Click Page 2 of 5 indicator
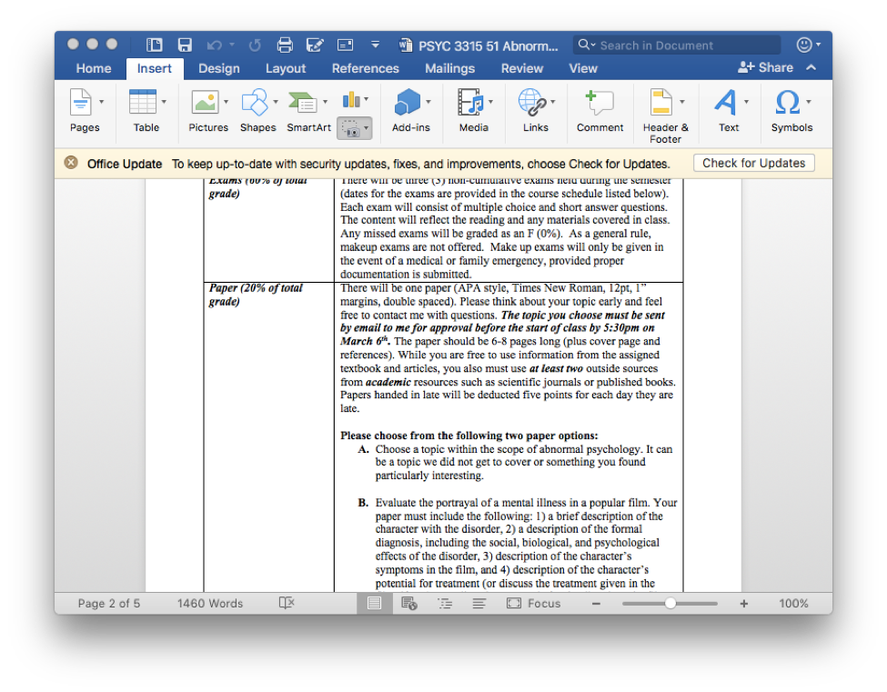887x692 pixels. tap(108, 603)
